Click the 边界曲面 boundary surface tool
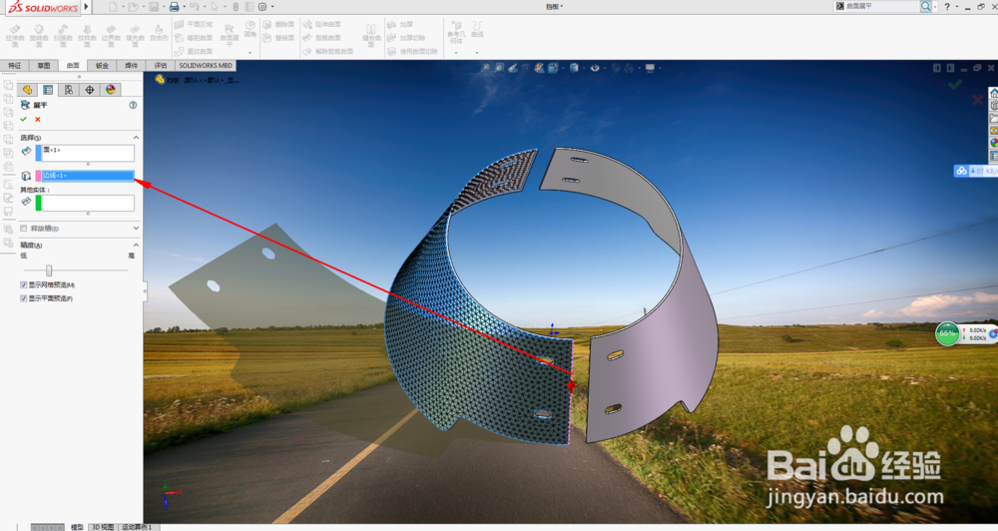This screenshot has height=531, width=998. [x=111, y=36]
